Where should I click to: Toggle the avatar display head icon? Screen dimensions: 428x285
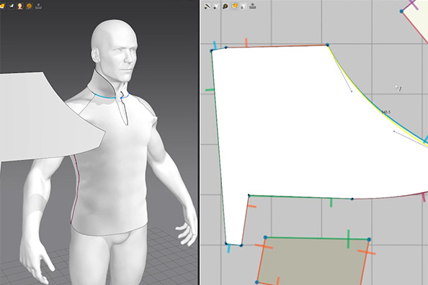(x=20, y=6)
